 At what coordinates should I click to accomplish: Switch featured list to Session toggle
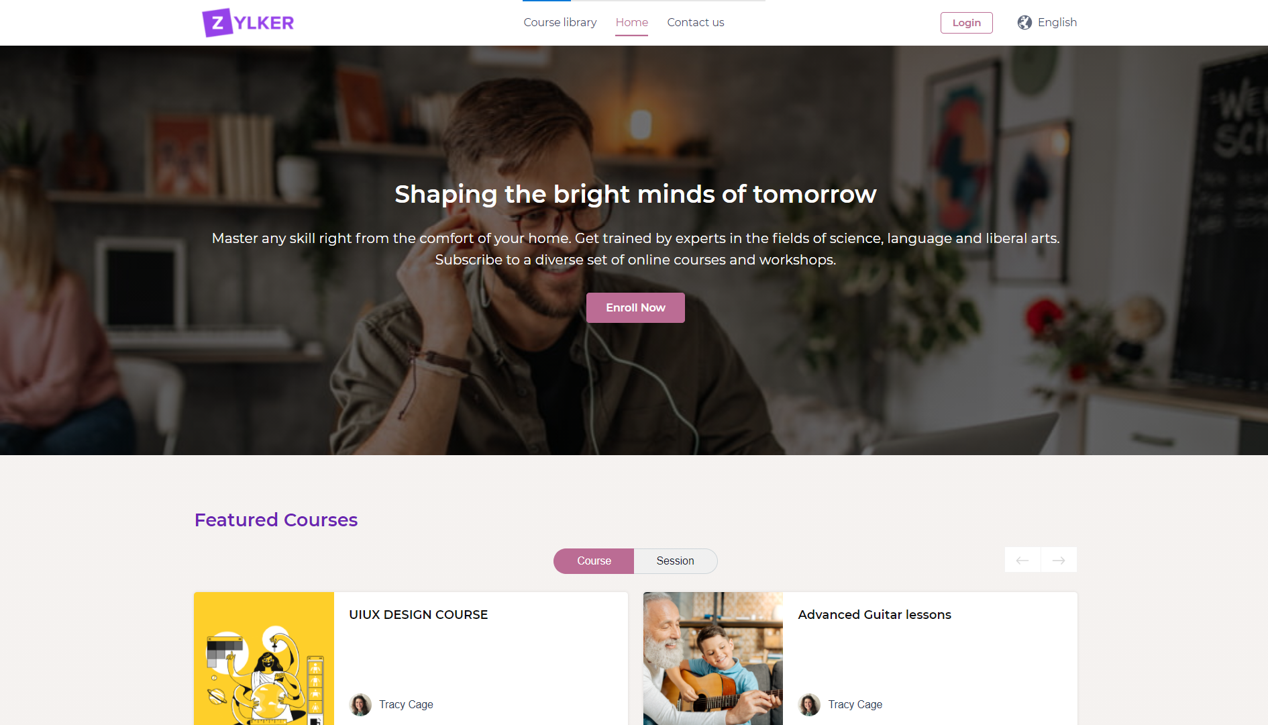[676, 561]
